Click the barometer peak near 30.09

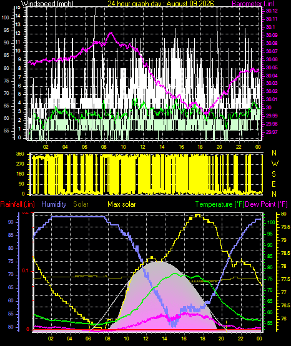[x=111, y=33]
